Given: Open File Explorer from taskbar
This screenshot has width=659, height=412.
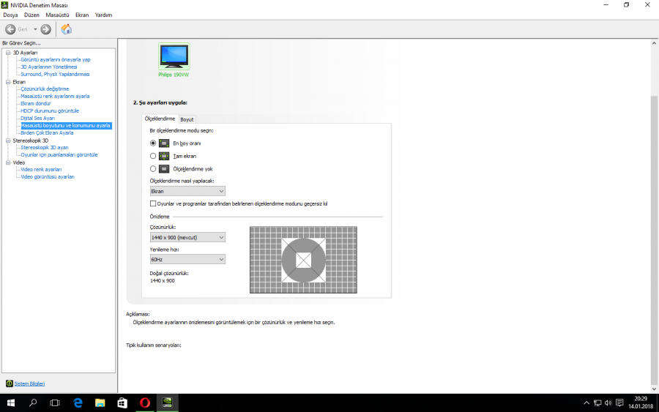Looking at the screenshot, I should pos(100,403).
